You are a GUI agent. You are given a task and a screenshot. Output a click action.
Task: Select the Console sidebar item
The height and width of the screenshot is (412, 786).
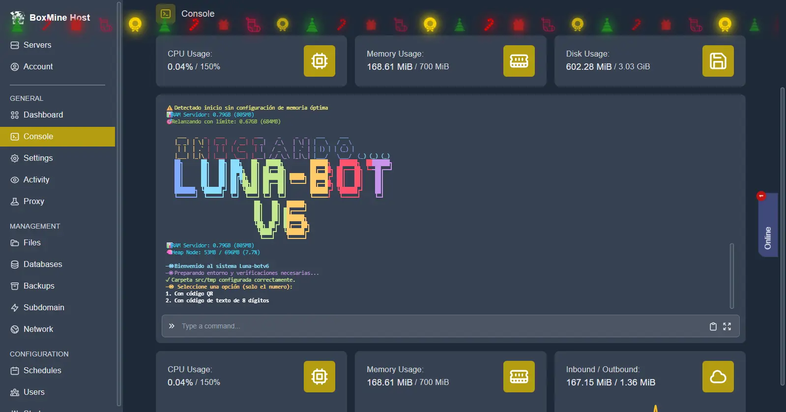[58, 136]
